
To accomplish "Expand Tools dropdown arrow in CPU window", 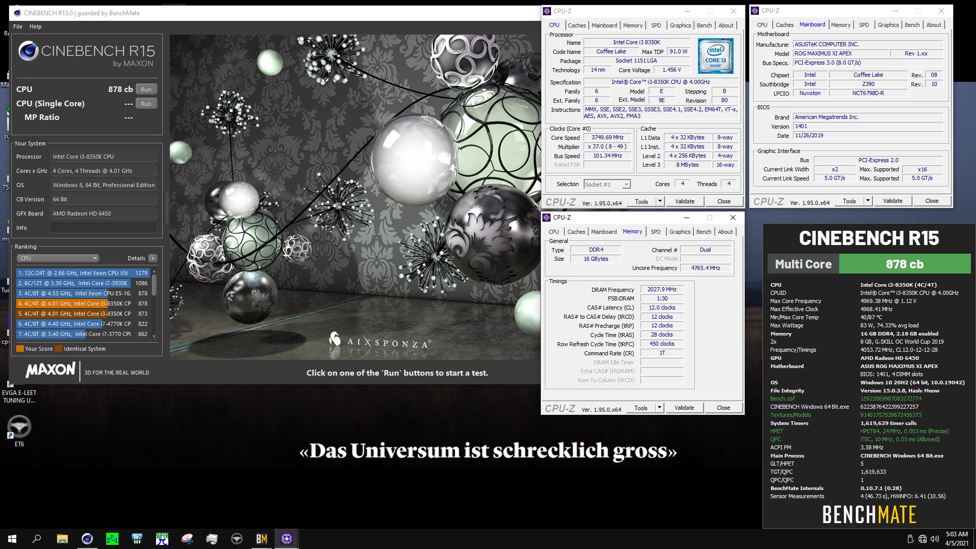I will [660, 201].
